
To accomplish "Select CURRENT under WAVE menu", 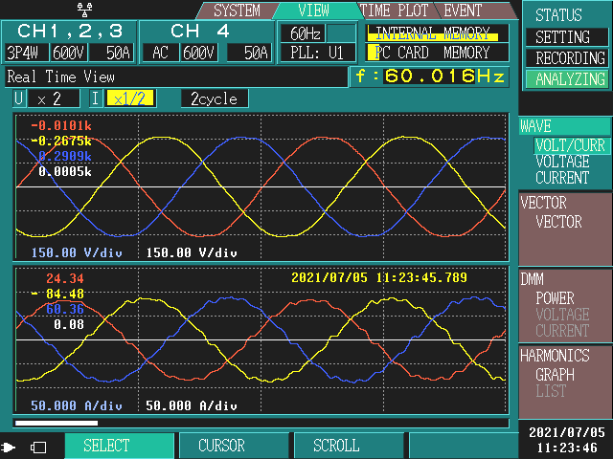I will click(x=562, y=178).
